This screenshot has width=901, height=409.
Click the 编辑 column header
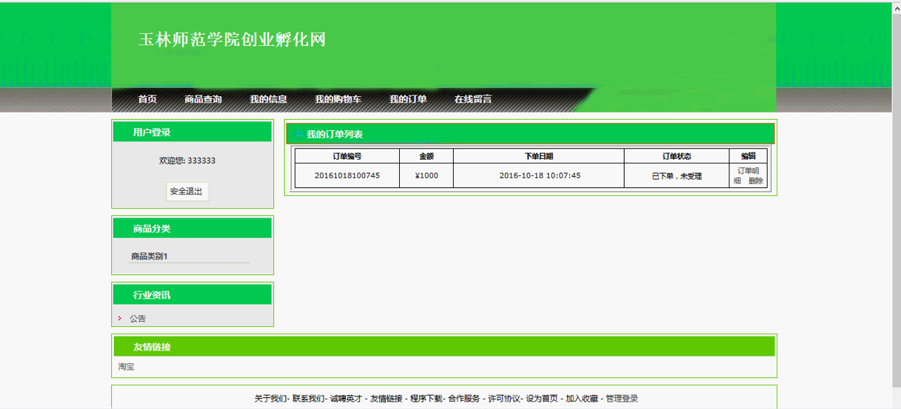click(x=748, y=156)
